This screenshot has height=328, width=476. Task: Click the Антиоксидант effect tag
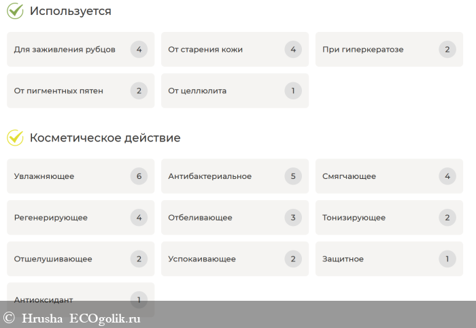(44, 299)
